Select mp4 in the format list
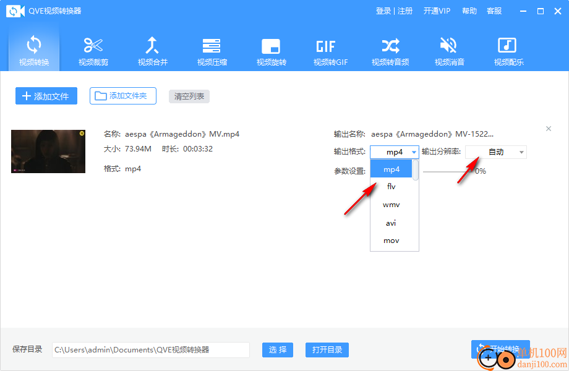 [391, 169]
